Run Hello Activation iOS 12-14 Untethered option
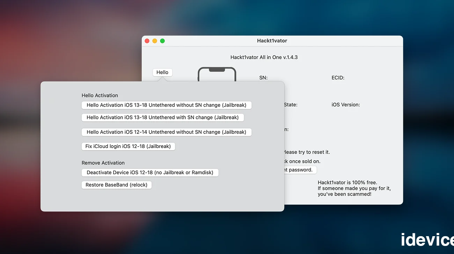Viewport: 454px width, 254px height. click(166, 132)
